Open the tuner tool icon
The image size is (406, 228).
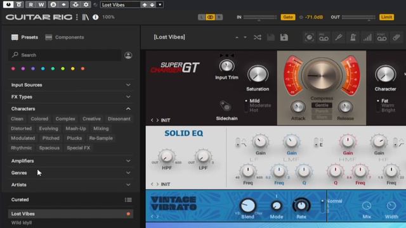tap(338, 37)
